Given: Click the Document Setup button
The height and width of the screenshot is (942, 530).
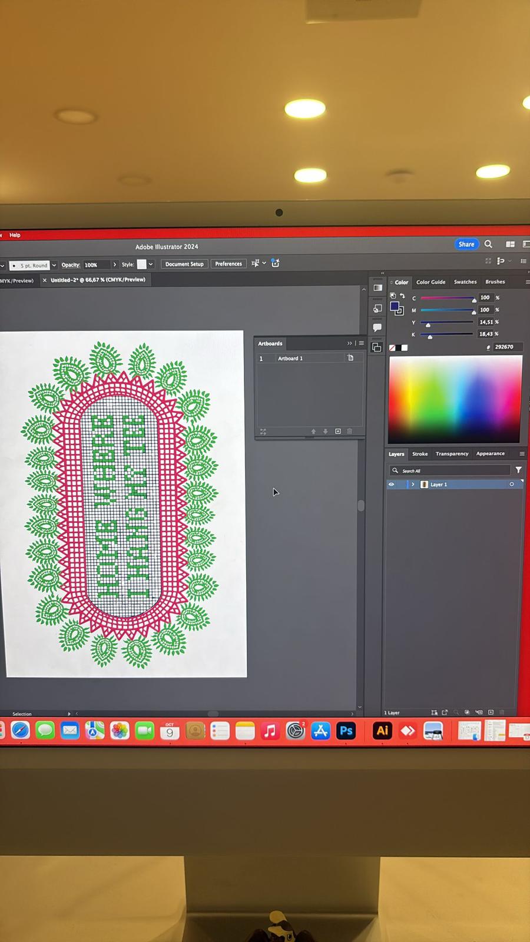Looking at the screenshot, I should click(184, 264).
